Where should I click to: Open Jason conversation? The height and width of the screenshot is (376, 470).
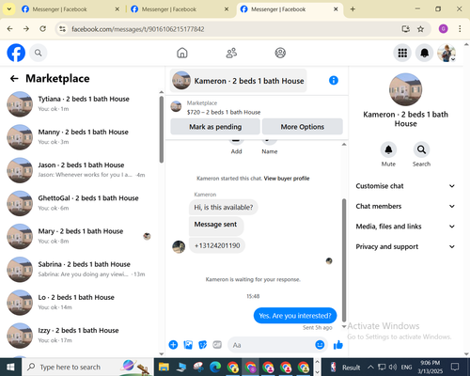click(x=82, y=170)
